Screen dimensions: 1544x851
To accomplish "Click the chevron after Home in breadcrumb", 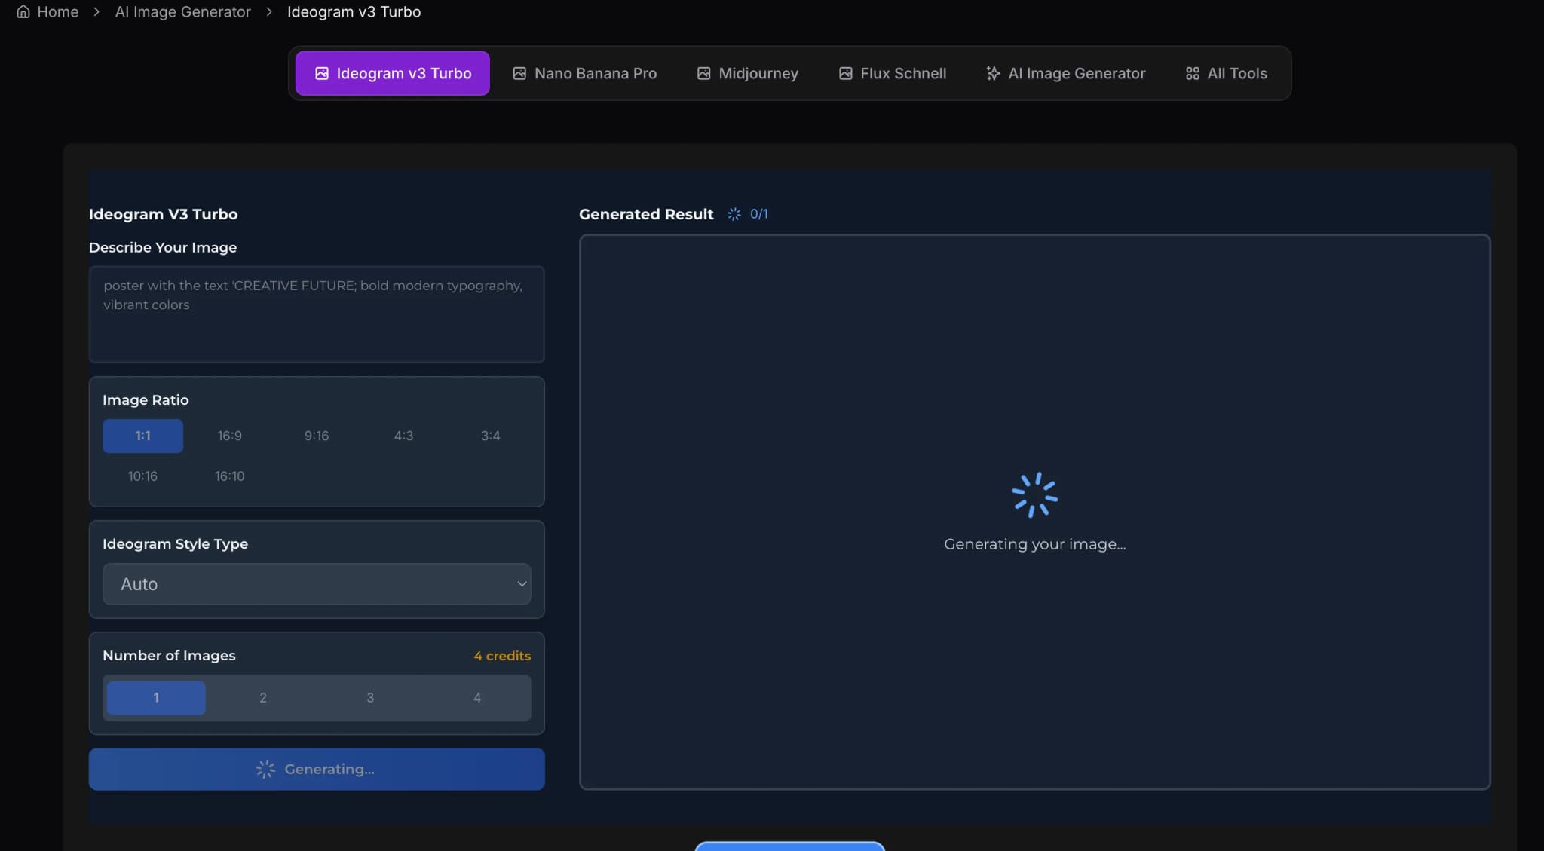I will 96,12.
